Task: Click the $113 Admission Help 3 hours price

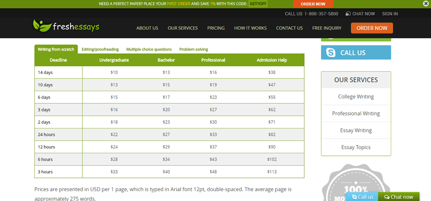Action: coord(272,172)
